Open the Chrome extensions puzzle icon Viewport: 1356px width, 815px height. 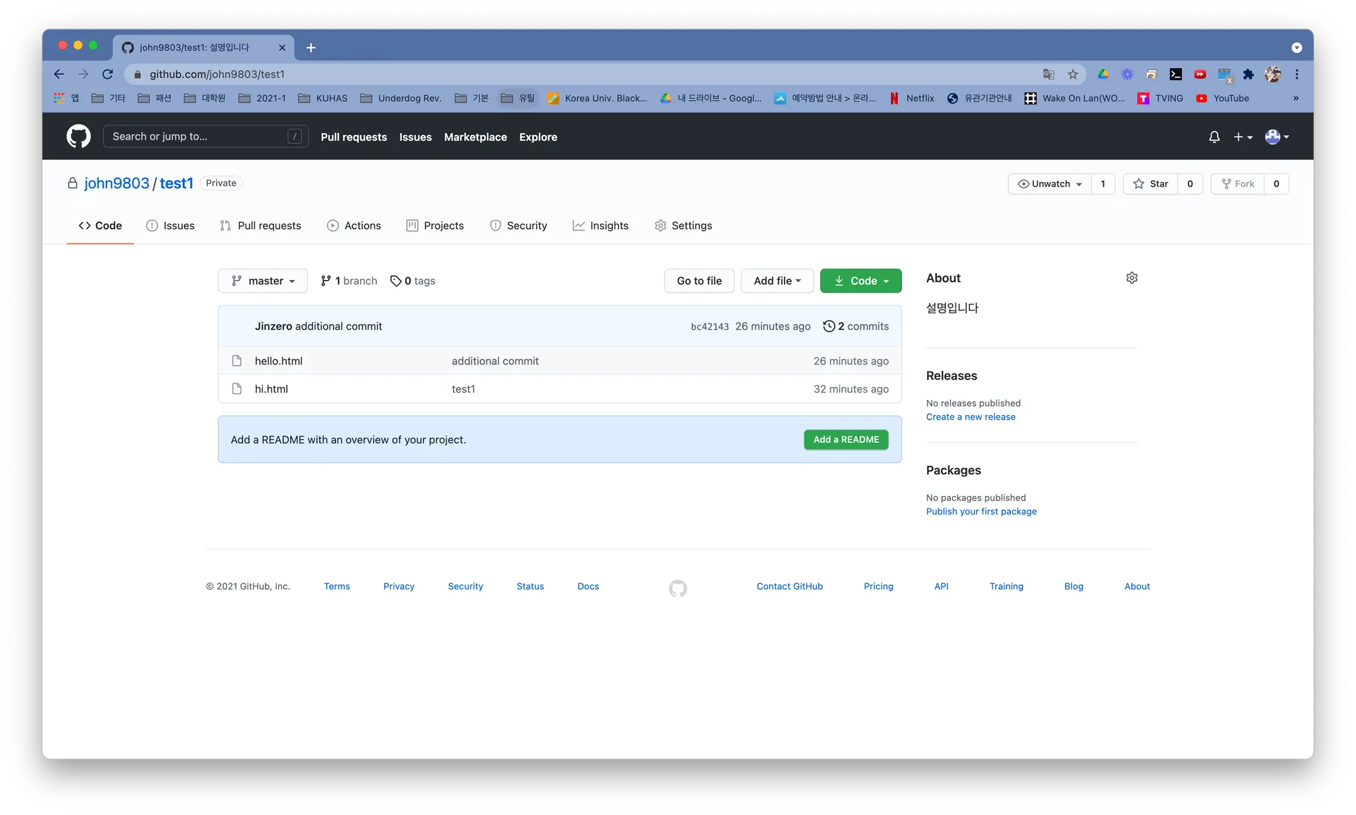tap(1248, 74)
